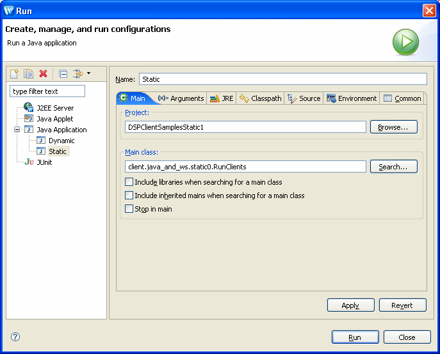Click the JRE tab books icon

pyautogui.click(x=215, y=98)
